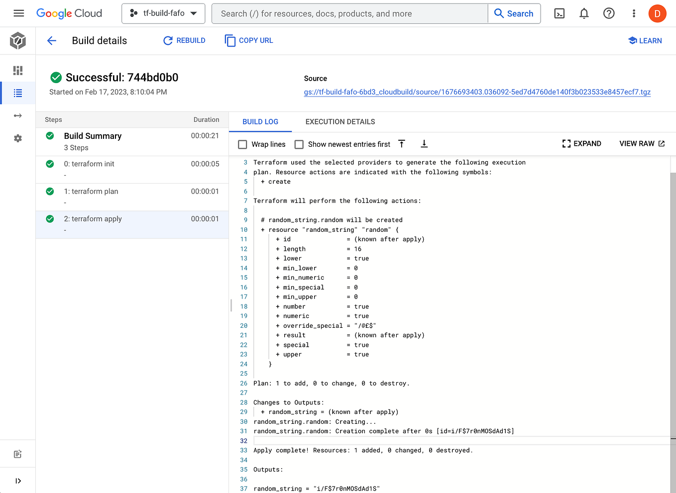676x493 pixels.
Task: Open the notifications bell
Action: pyautogui.click(x=584, y=13)
